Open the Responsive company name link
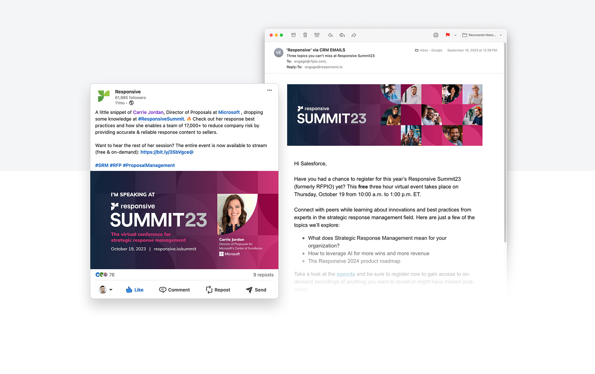This screenshot has width=595, height=374. coord(128,92)
